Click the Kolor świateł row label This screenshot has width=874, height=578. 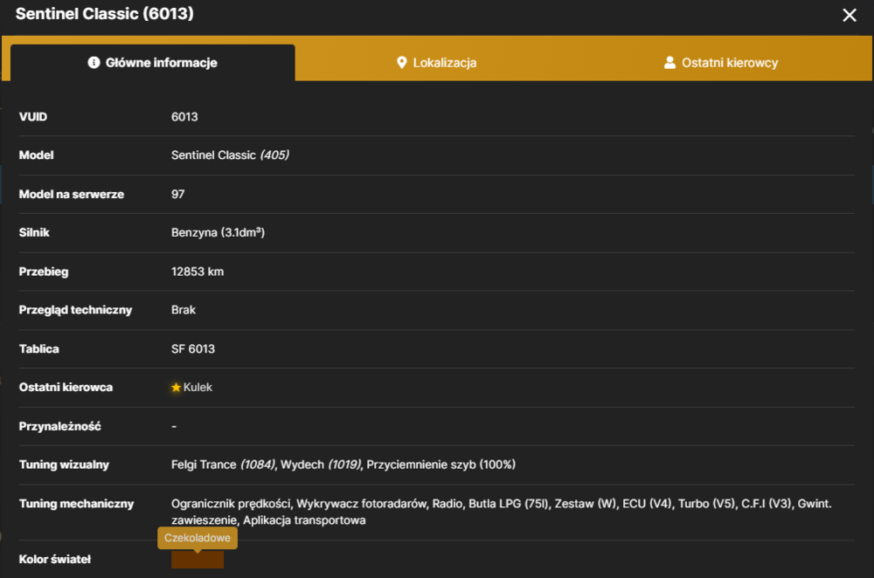click(54, 559)
